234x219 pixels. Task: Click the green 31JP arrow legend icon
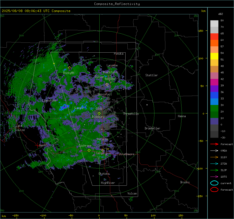[214, 170]
